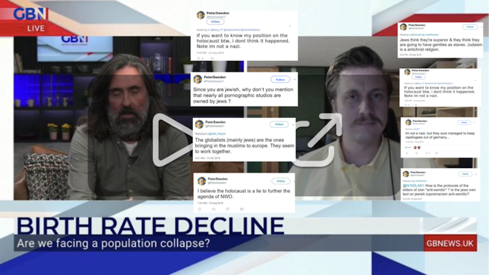This screenshot has width=489, height=275.
Task: Open the external link arrow icon overlay
Action: [x=318, y=140]
